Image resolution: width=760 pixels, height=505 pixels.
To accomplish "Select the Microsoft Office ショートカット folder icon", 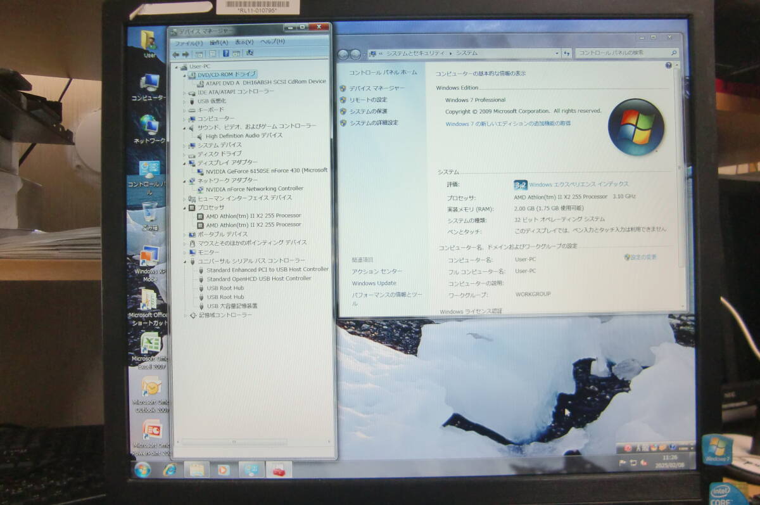I will pyautogui.click(x=149, y=307).
